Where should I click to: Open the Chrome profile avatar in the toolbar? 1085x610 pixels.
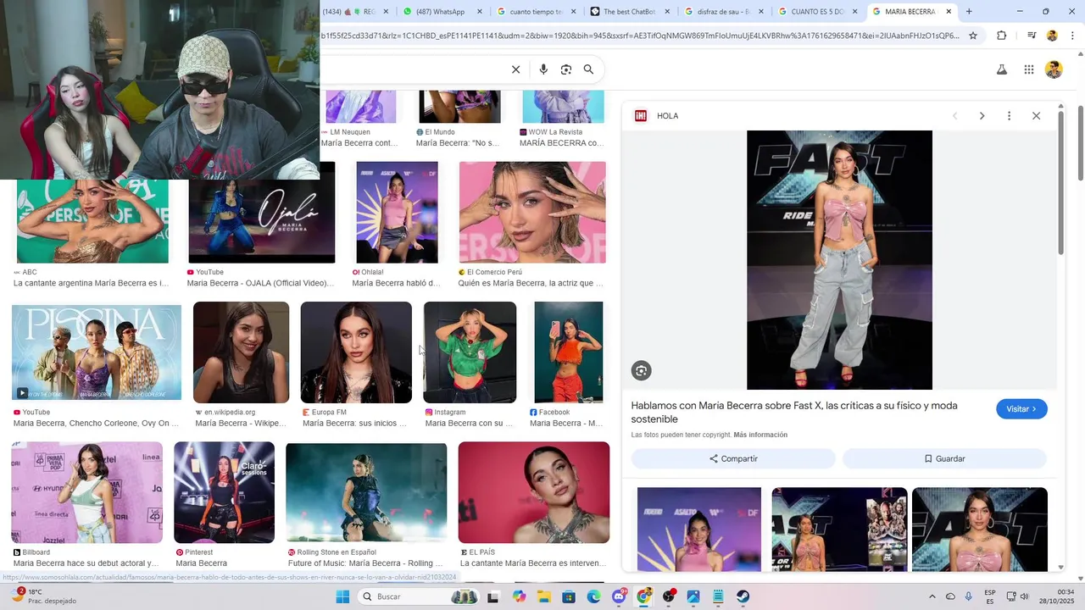coord(1052,36)
